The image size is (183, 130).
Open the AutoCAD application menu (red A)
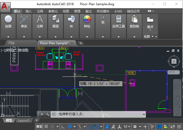(5, 7)
